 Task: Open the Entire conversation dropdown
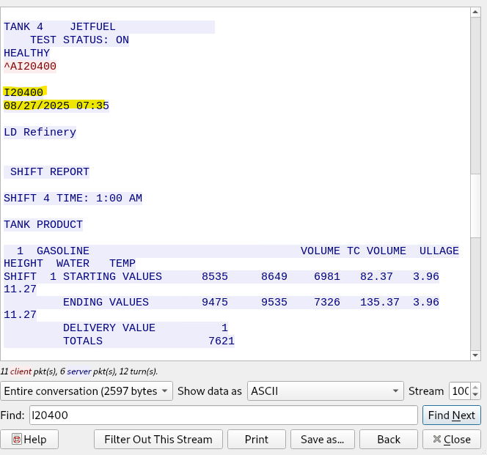pyautogui.click(x=87, y=391)
